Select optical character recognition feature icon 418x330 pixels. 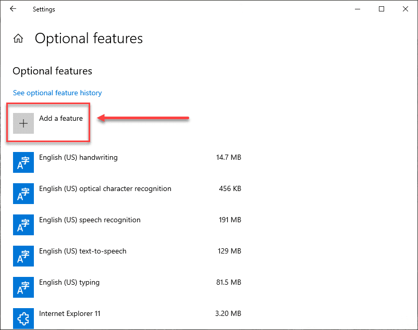coord(23,193)
